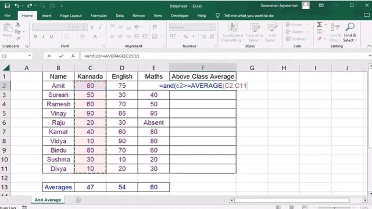The height and width of the screenshot is (209, 372).
Task: Click the Delete cells button
Action: 297,32
